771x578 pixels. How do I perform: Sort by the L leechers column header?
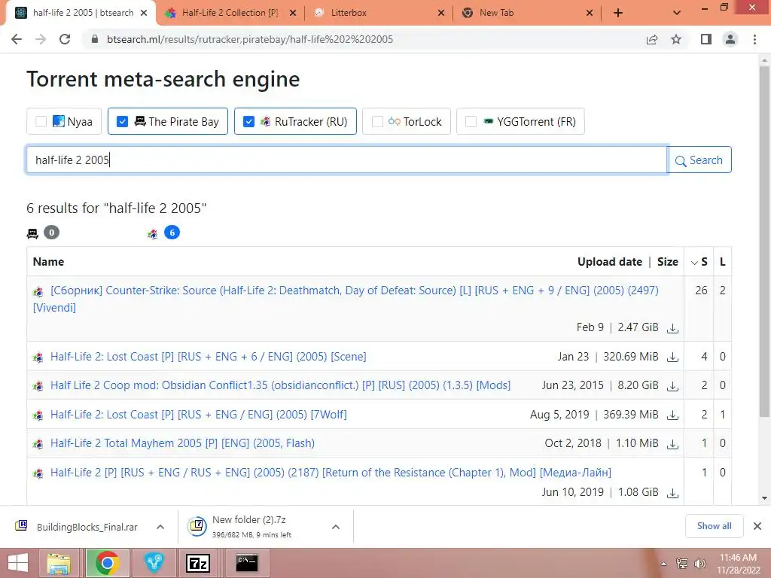[722, 262]
